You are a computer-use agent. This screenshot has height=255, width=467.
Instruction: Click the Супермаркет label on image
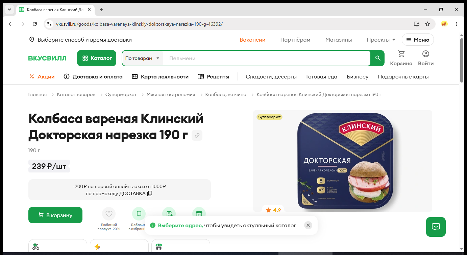(x=269, y=117)
